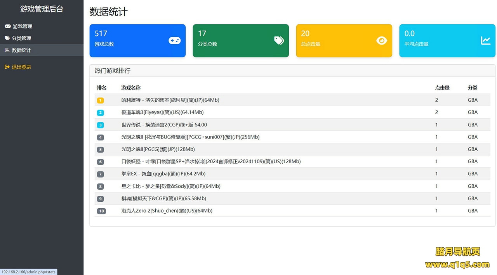Click the tags icon beside 分类管理

[x=7, y=38]
